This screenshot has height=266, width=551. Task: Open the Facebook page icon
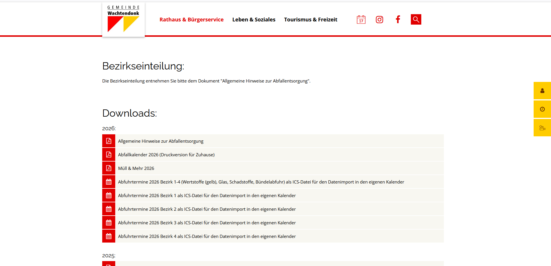(x=398, y=19)
